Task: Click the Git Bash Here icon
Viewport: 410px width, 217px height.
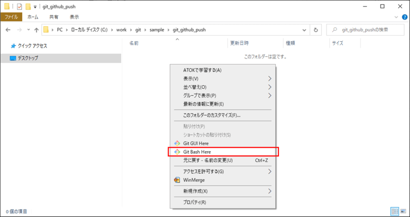Action: pos(177,152)
